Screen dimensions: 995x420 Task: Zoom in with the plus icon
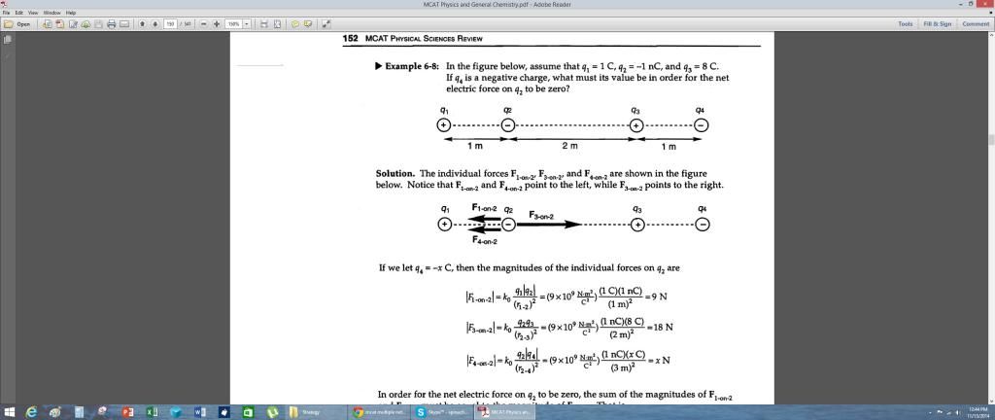[216, 23]
